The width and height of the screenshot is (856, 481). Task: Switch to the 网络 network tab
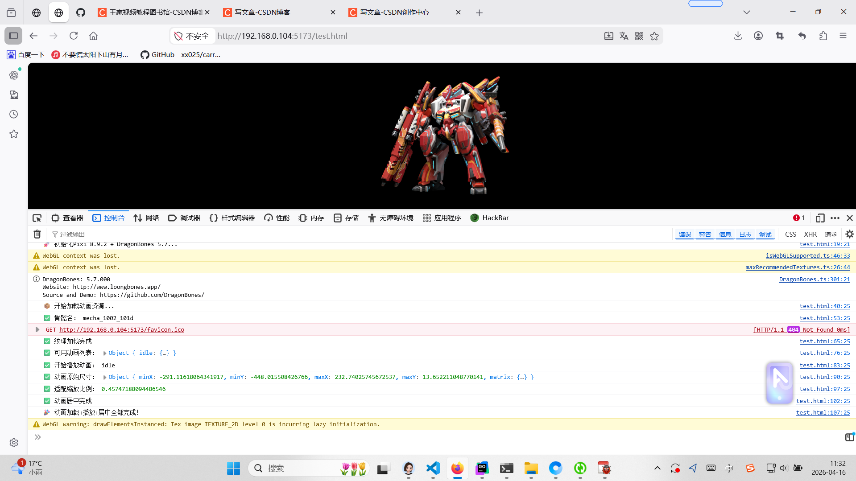(146, 218)
